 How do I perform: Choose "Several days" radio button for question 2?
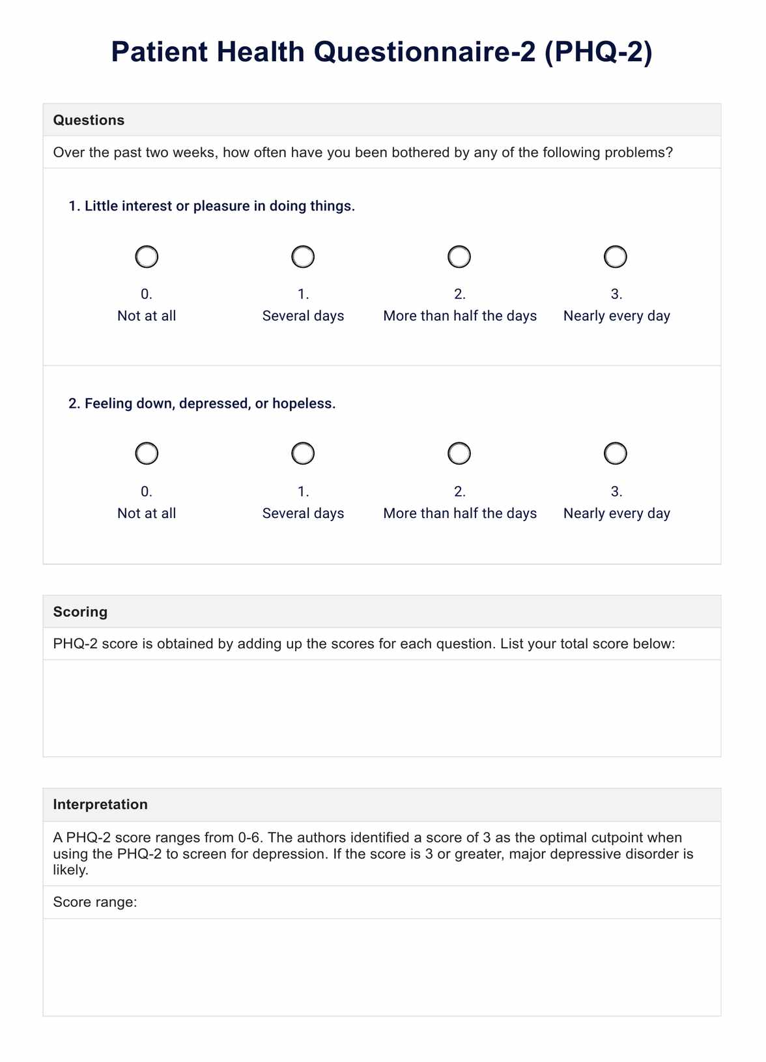[x=303, y=453]
